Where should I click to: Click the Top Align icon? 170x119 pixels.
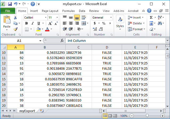pos(65,17)
